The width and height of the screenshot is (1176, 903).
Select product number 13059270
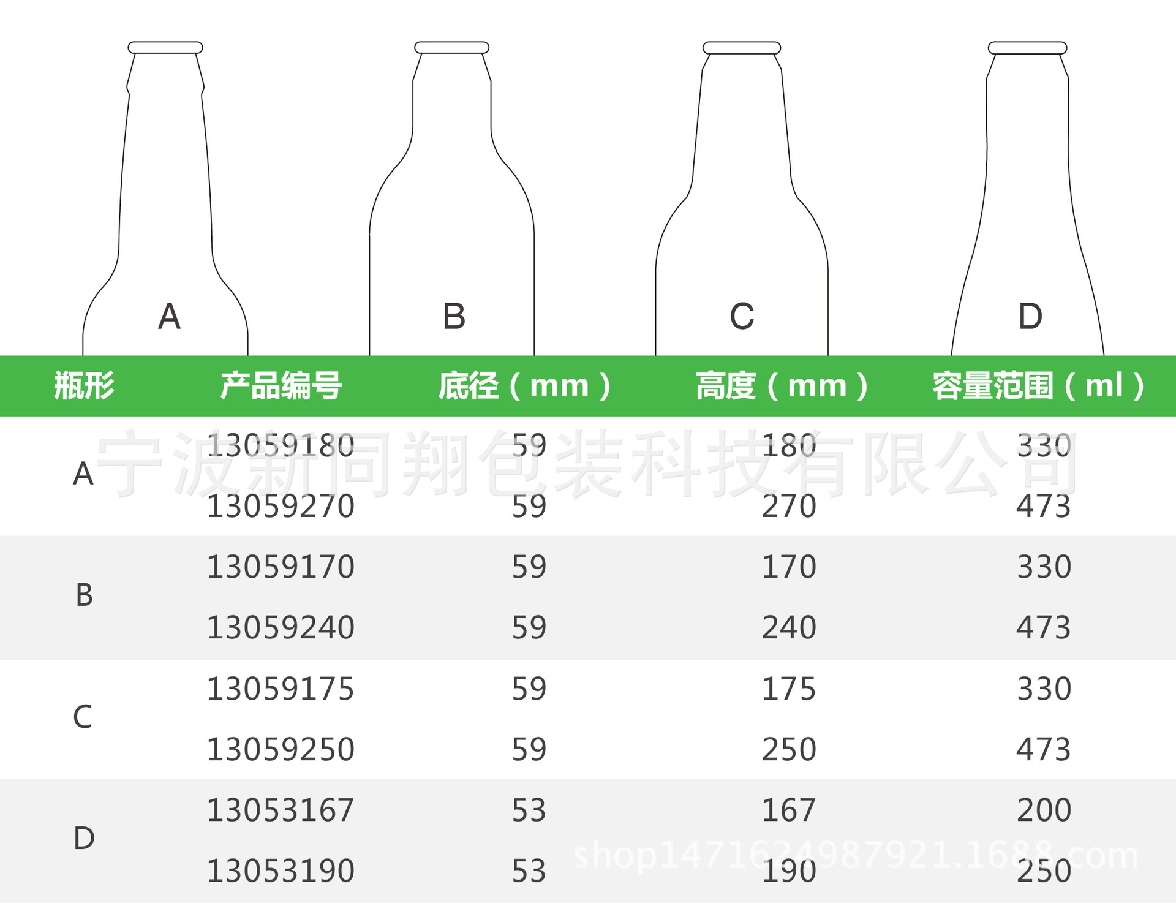click(281, 507)
